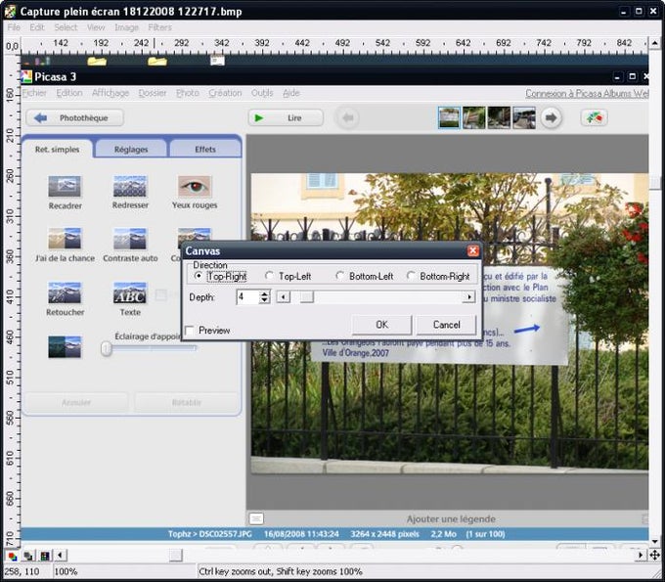665x582 pixels.
Task: Click the Contraste auto icon
Action: (x=130, y=239)
